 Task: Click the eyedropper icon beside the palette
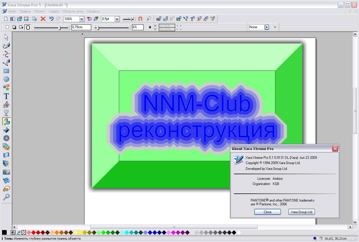pyautogui.click(x=19, y=232)
